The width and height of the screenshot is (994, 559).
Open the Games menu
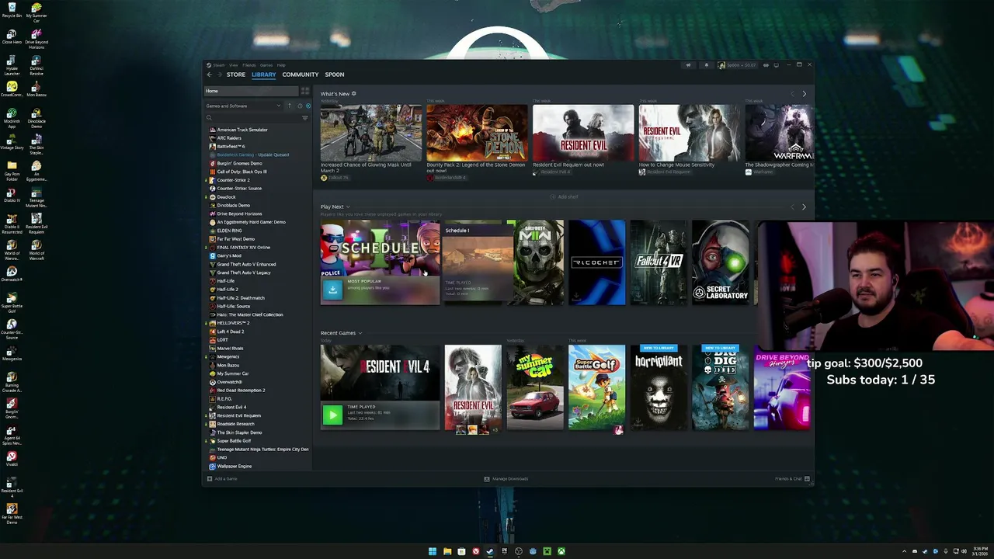[266, 65]
